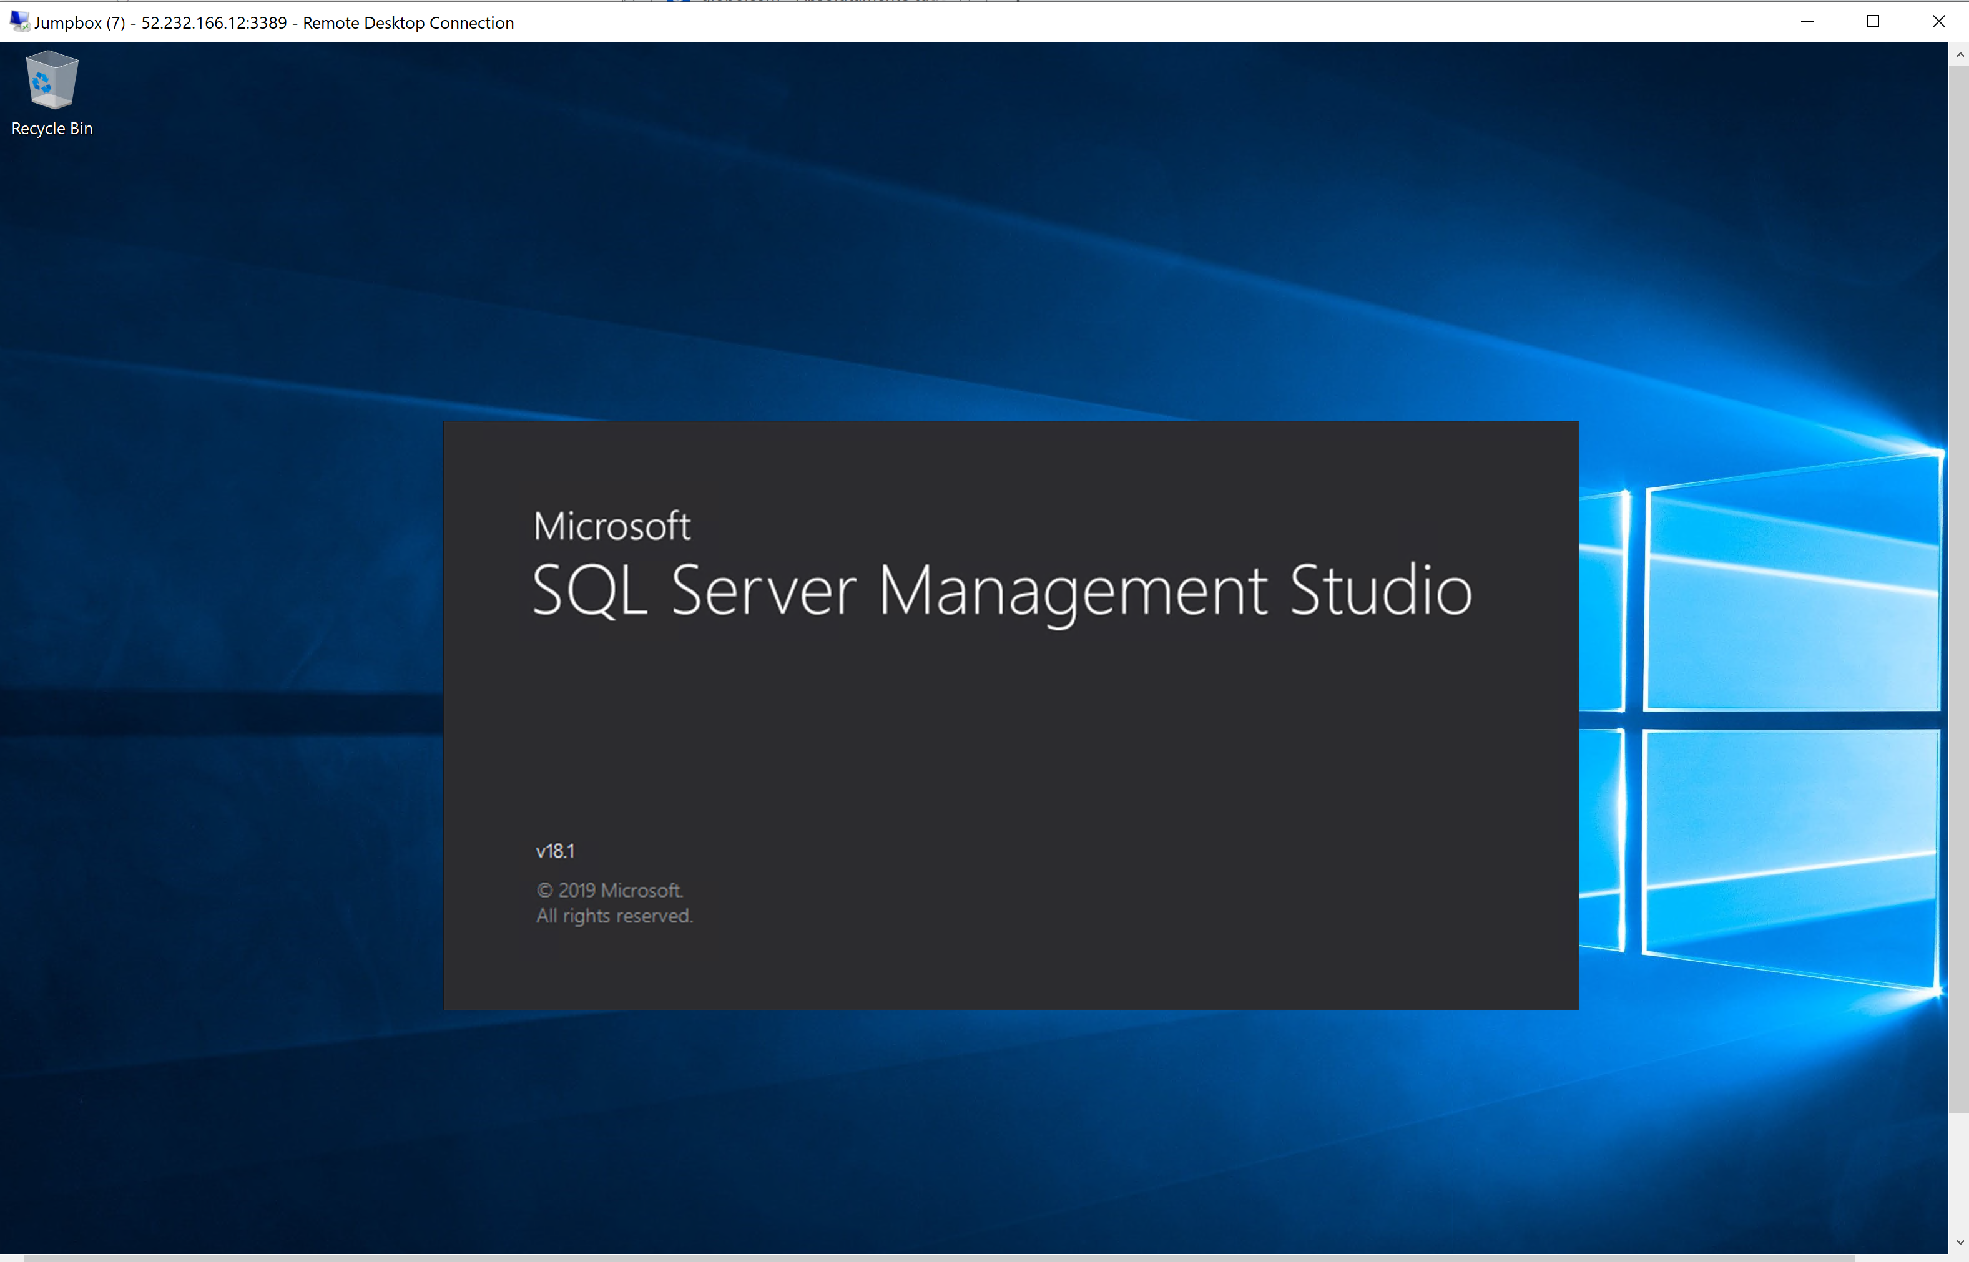Click the "All rights reserved." text

[614, 916]
